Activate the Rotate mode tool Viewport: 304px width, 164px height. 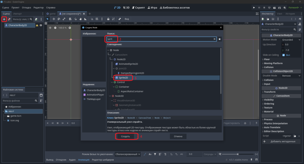(x=59, y=19)
